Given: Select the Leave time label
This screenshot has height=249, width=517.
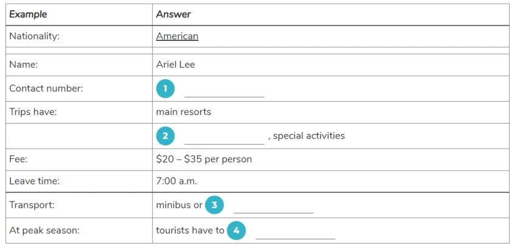Looking at the screenshot, I should point(34,181).
